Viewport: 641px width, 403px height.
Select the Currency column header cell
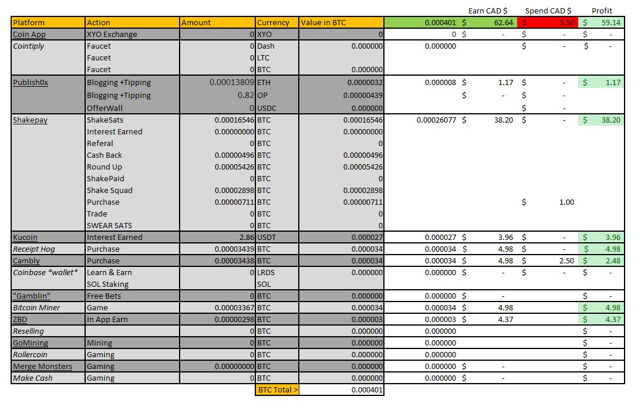[x=277, y=22]
